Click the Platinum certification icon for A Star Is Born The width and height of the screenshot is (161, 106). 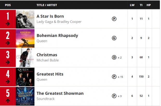point(114,19)
